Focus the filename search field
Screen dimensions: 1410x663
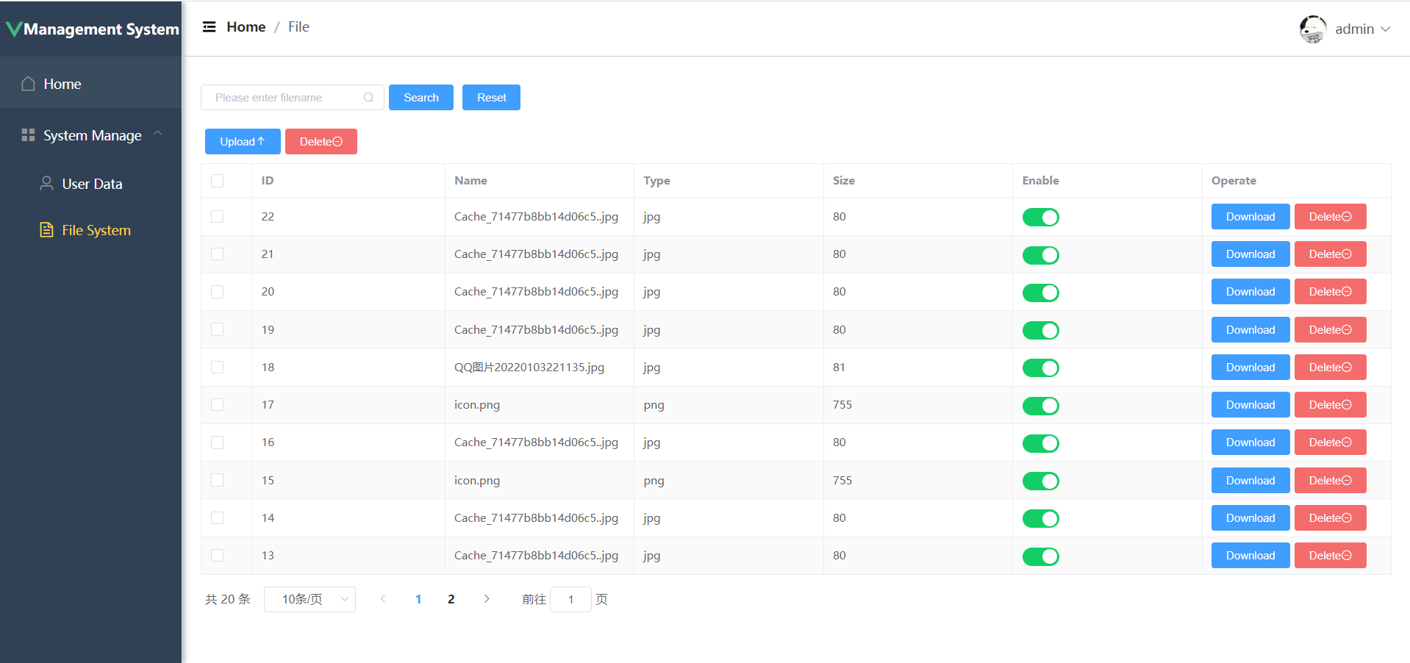(293, 98)
